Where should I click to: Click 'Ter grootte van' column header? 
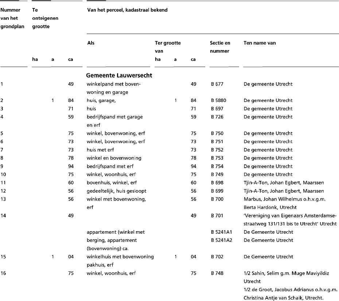click(168, 47)
